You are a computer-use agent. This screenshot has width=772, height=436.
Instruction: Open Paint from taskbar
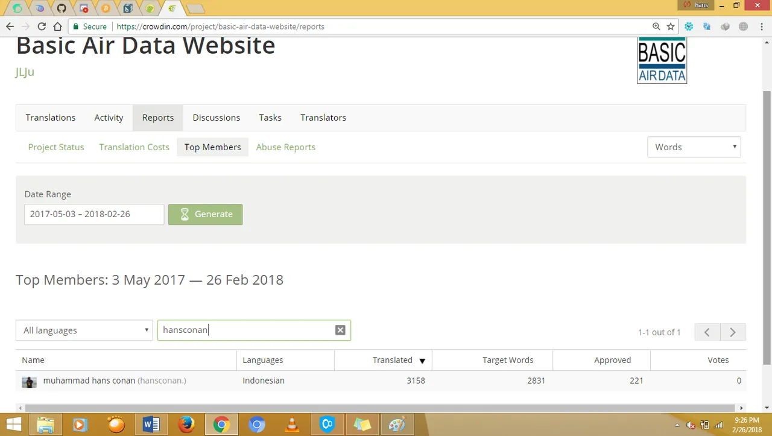[397, 425]
